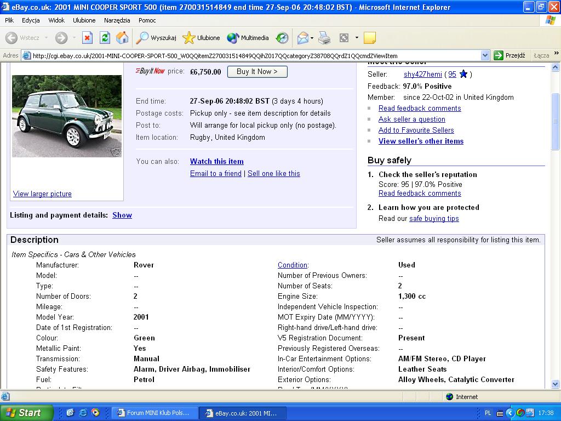Click the Stop loading red X icon
Image resolution: width=561 pixels, height=421 pixels.
[x=87, y=38]
